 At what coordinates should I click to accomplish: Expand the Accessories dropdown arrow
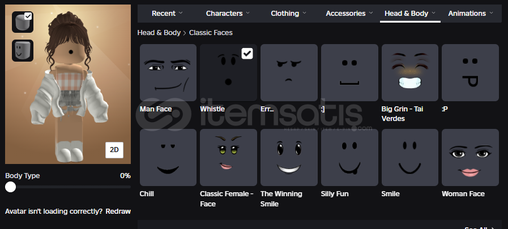(x=370, y=13)
